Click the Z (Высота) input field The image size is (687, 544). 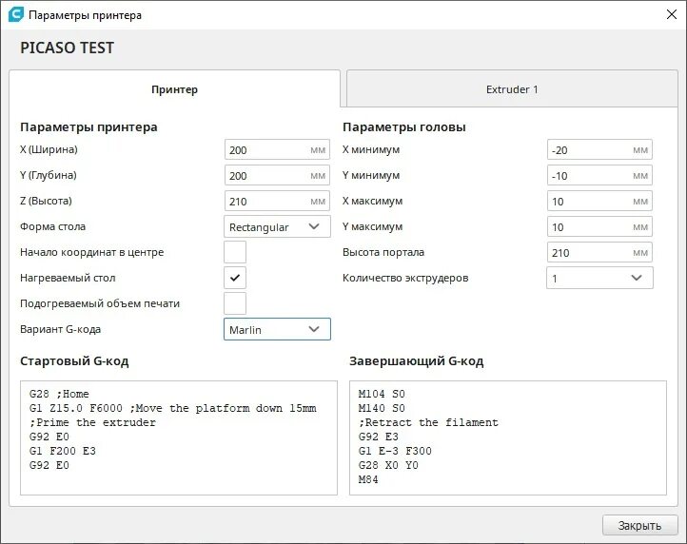tap(277, 201)
